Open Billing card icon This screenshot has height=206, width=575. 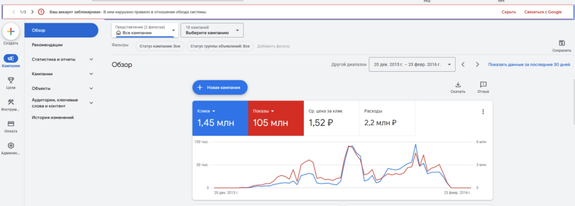11,124
